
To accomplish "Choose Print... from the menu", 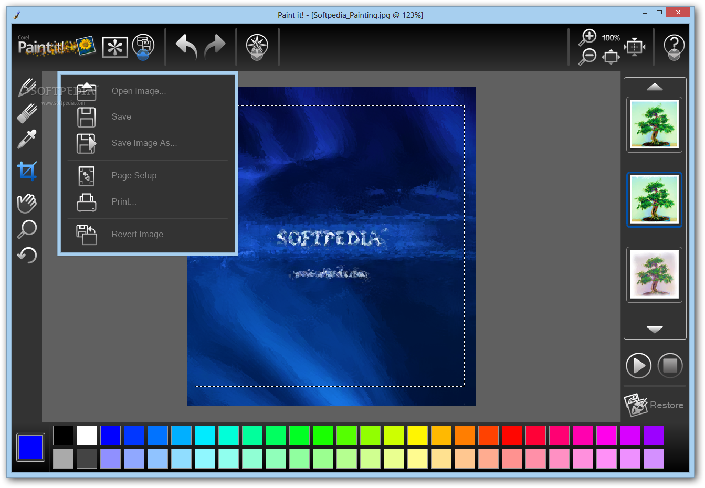I will click(124, 201).
